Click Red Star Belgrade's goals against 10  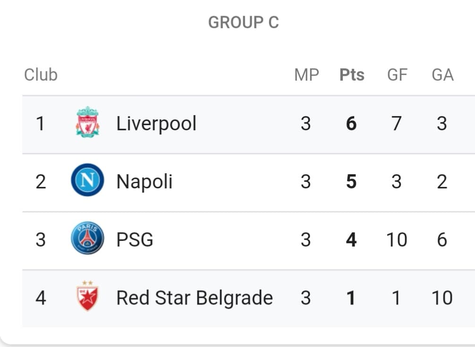pyautogui.click(x=442, y=298)
